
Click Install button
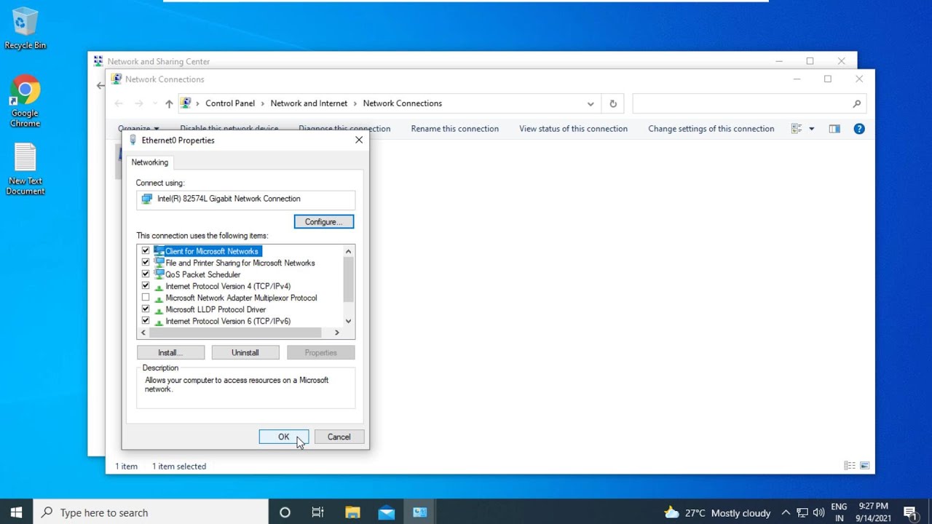170,353
